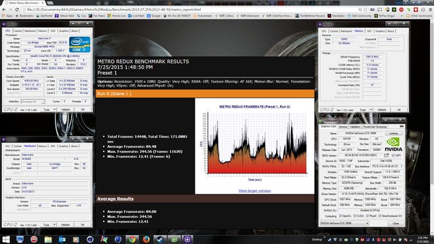Toggle the PhysX computing checkbox
This screenshot has height=244, width=434.
[368, 216]
